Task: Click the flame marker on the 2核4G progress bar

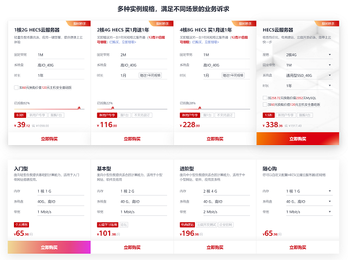Action: (113, 108)
